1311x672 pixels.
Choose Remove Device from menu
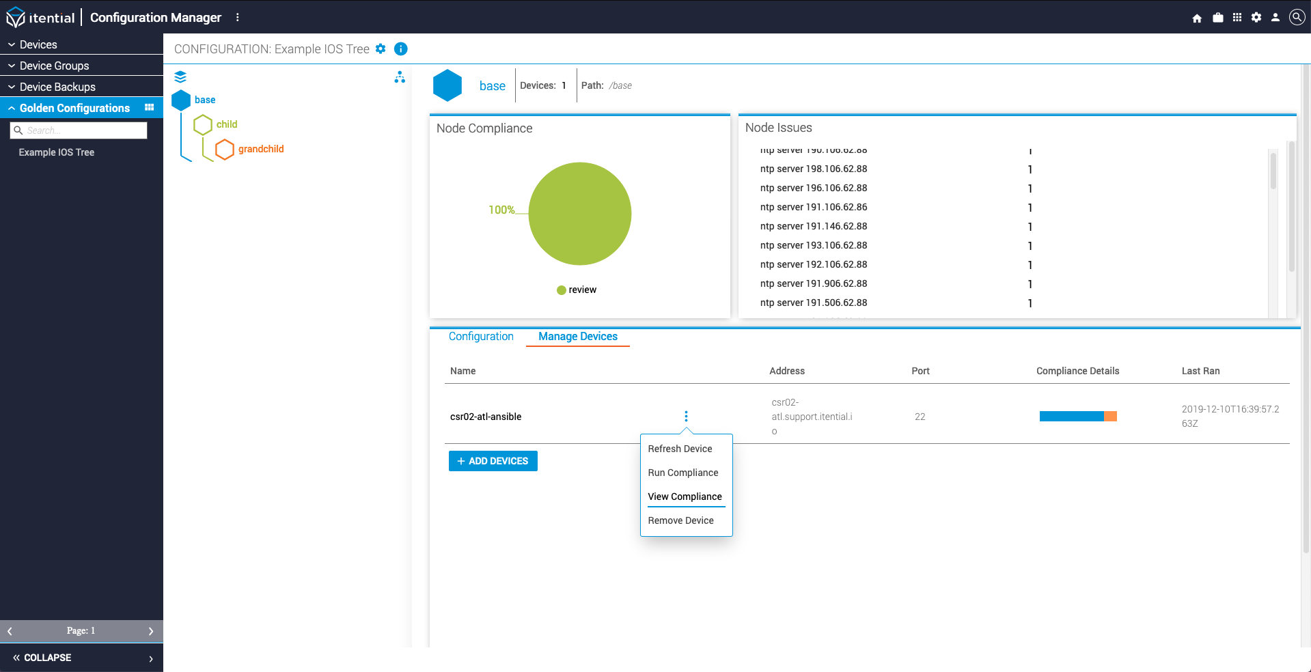[680, 520]
